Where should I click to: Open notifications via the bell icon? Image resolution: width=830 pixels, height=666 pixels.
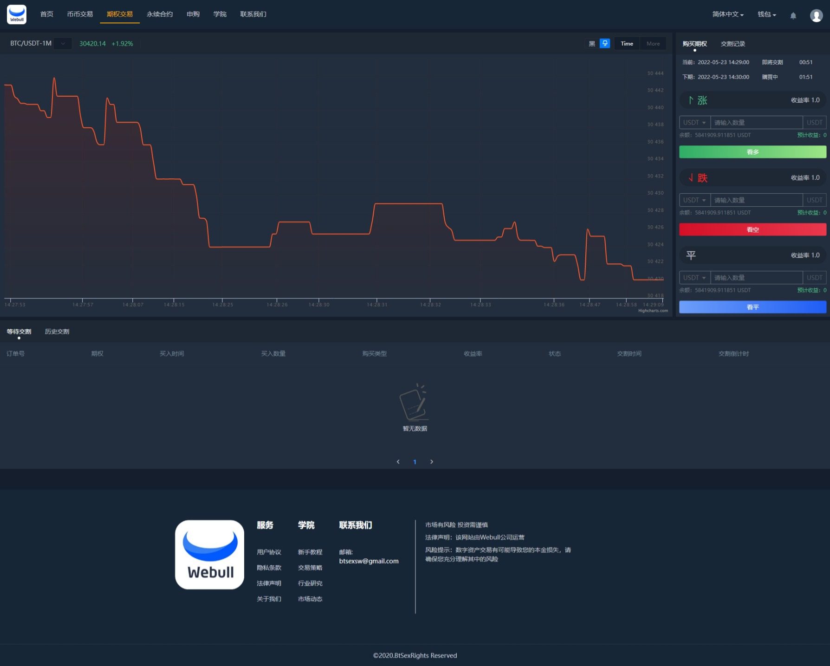(793, 15)
